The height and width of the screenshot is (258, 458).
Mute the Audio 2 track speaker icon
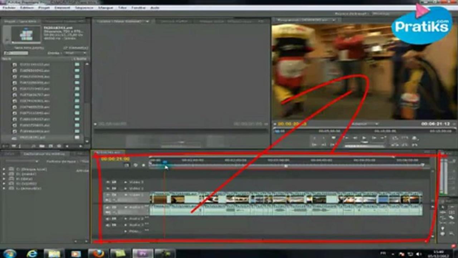point(108,219)
